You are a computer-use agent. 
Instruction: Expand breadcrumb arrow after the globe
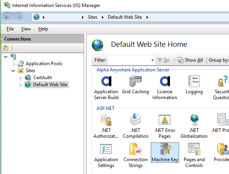[44, 17]
